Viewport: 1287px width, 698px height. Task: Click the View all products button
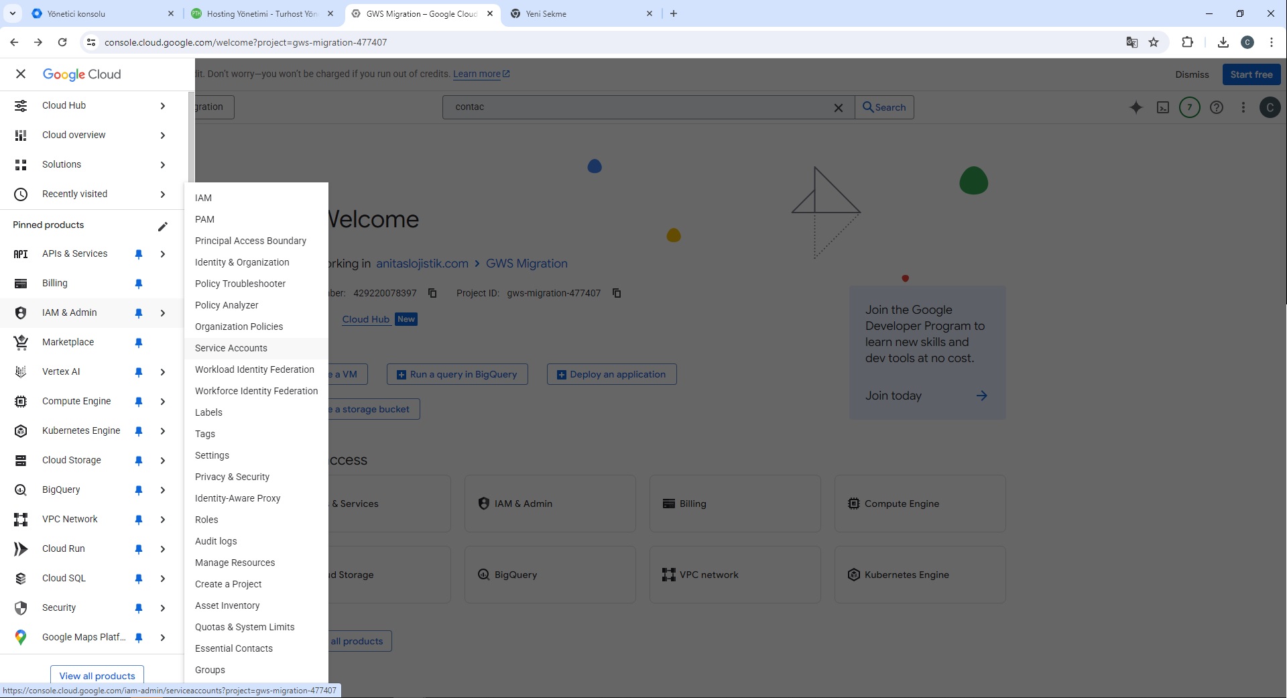pos(97,675)
